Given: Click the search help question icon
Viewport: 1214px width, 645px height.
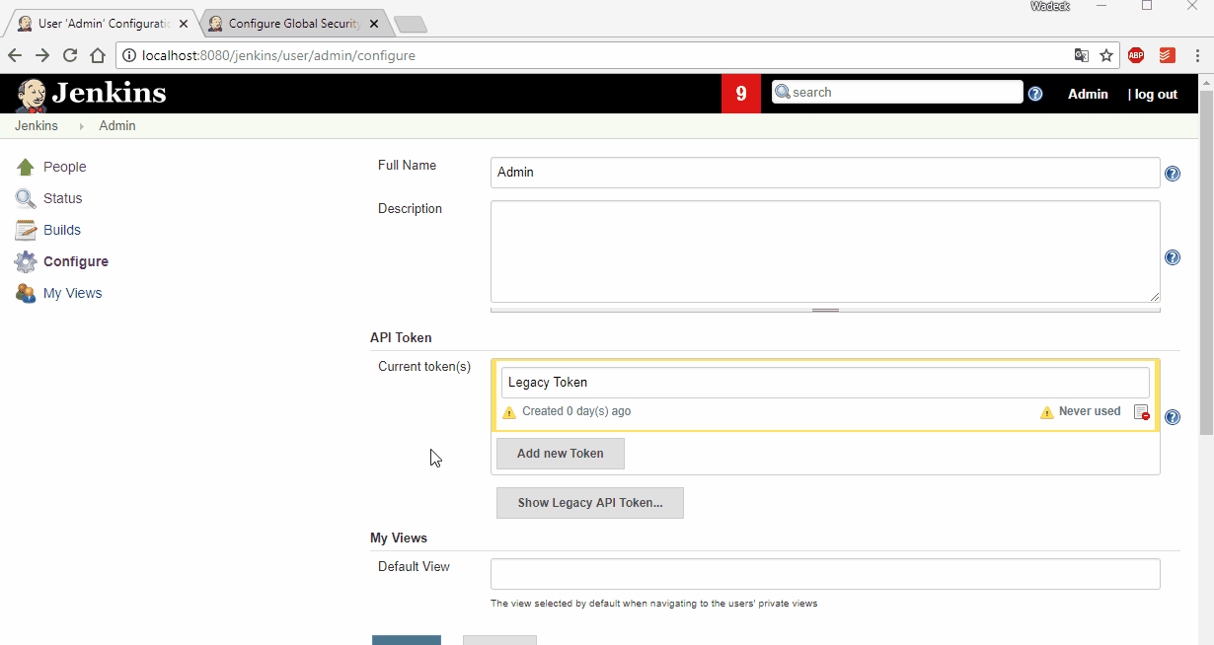Looking at the screenshot, I should (1035, 94).
